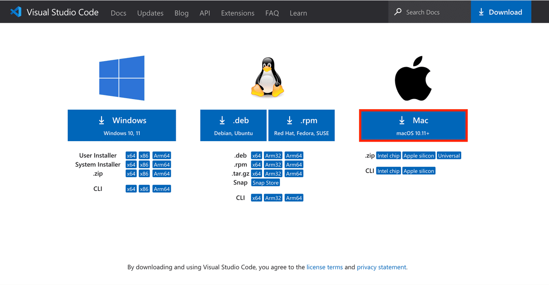Image resolution: width=549 pixels, height=285 pixels.
Task: Select Linux .tar.gz x64 download
Action: [257, 174]
